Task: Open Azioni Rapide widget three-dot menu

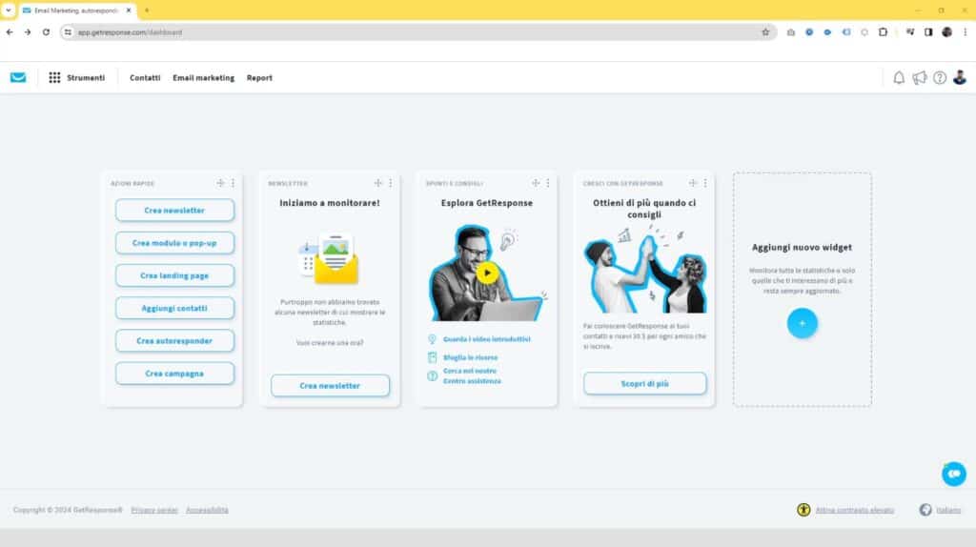Action: (x=233, y=183)
